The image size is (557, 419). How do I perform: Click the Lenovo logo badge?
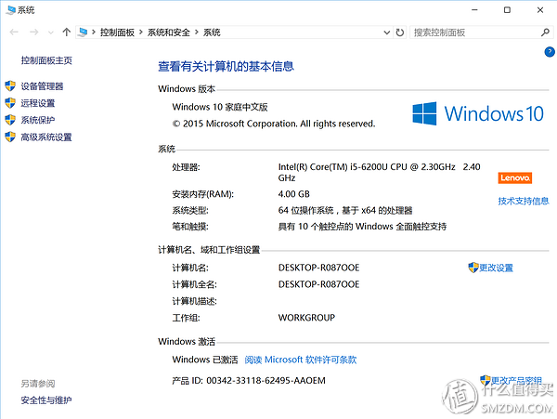pyautogui.click(x=514, y=177)
